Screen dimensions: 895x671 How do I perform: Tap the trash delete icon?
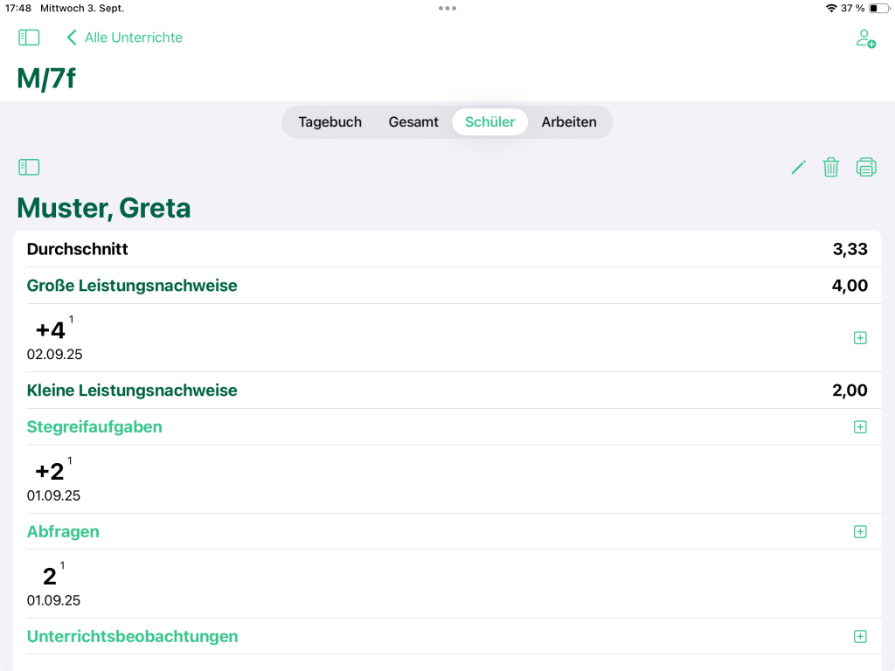click(831, 167)
